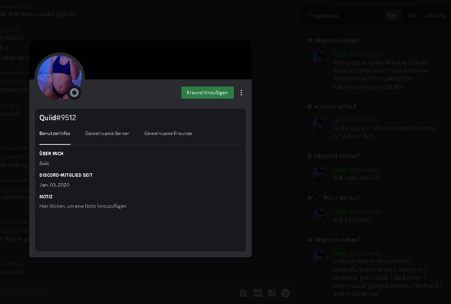451x304 pixels.
Task: Open the labymod-verkauf heading above the verkaufe laby result
Action: (x=333, y=240)
